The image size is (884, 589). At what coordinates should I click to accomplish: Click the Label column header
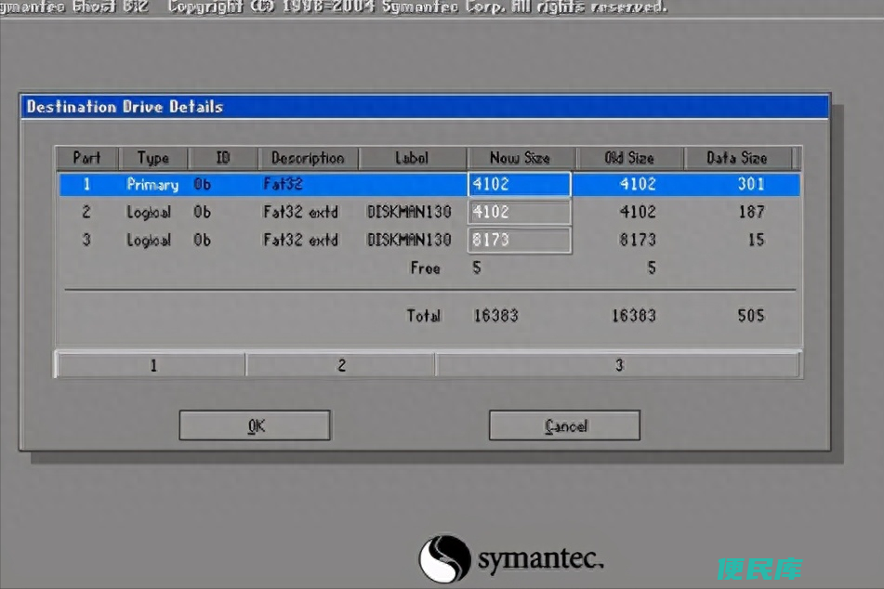tap(412, 158)
